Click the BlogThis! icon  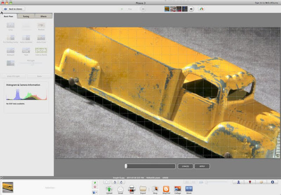(x=166, y=190)
